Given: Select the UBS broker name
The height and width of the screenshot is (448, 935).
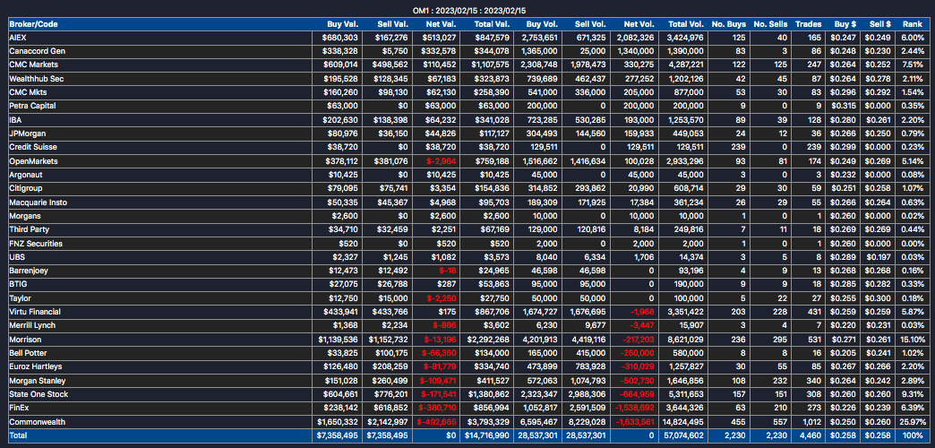Looking at the screenshot, I should coord(17,257).
